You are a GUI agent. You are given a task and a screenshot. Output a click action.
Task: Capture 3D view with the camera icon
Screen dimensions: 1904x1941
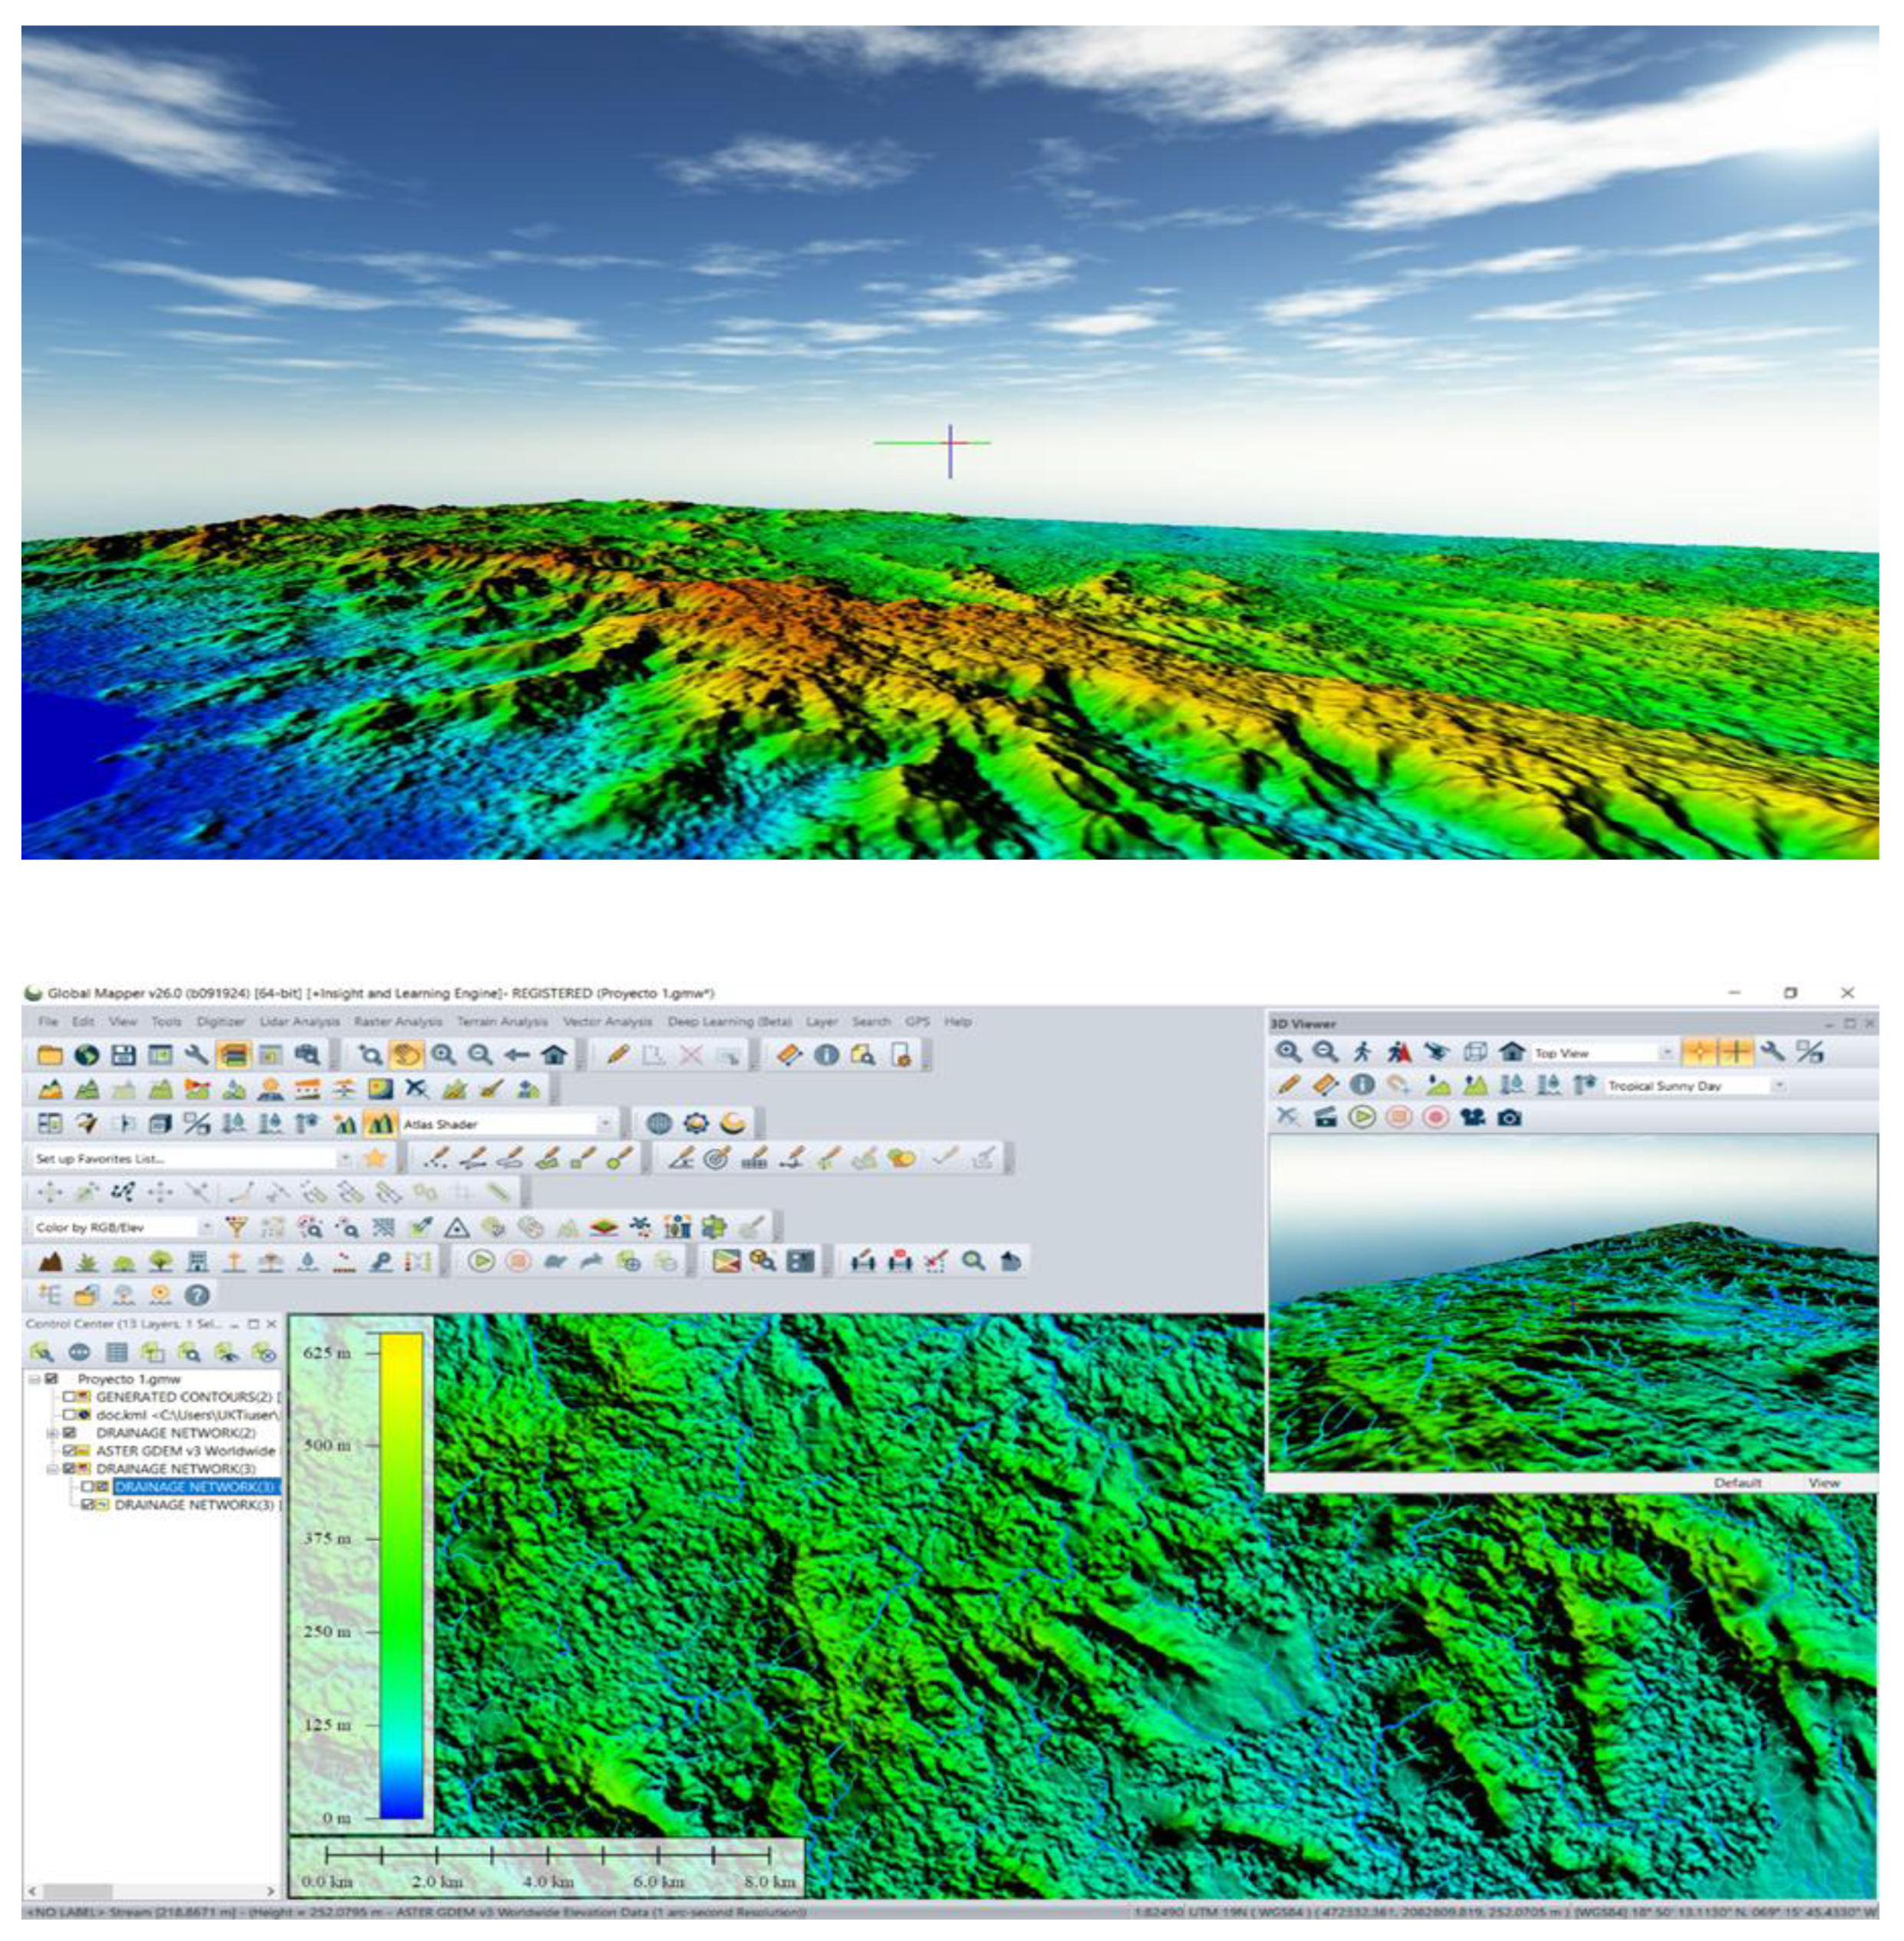(1509, 1117)
